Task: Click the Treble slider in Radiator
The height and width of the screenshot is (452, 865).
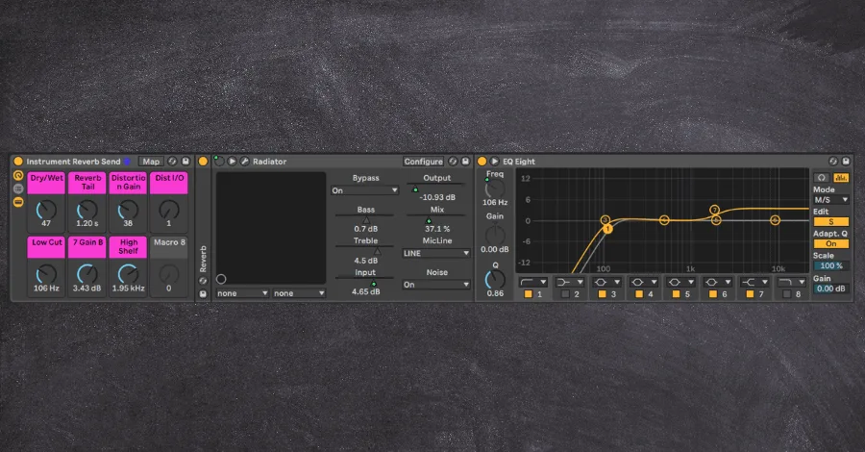Action: (x=365, y=251)
